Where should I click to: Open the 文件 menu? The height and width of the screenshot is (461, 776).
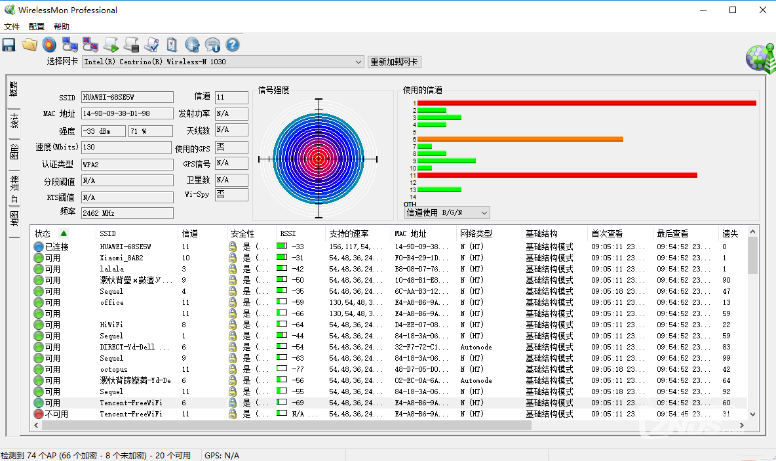click(12, 27)
